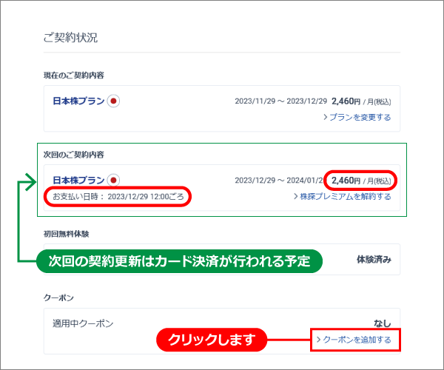Click the chevron before プランを変更する

pyautogui.click(x=326, y=117)
